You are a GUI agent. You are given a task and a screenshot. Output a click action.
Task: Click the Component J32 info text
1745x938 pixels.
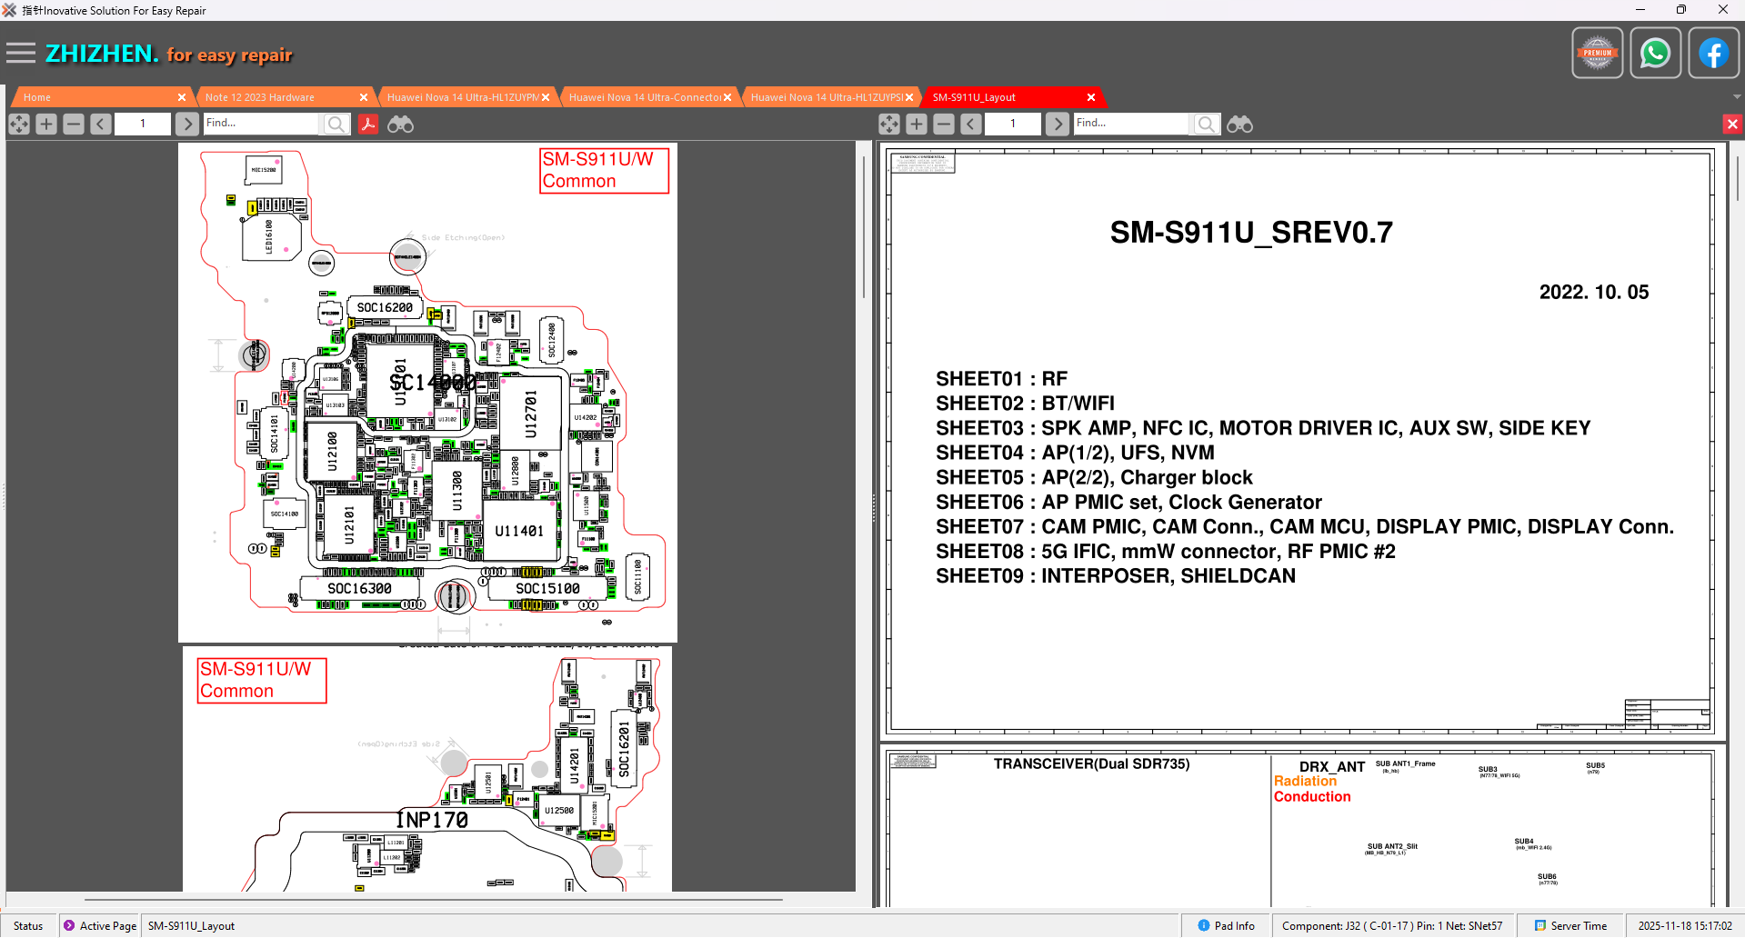tap(1392, 925)
